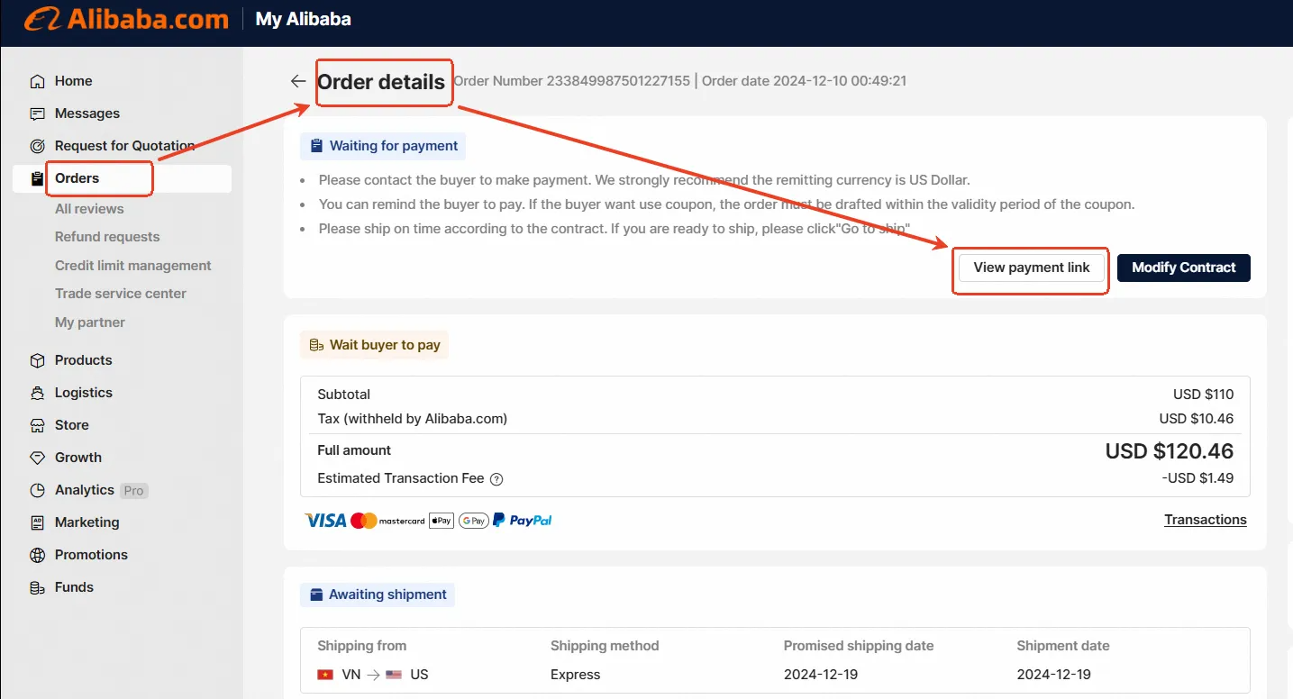This screenshot has height=699, width=1293.
Task: Click the Order details heading
Action: [x=381, y=82]
